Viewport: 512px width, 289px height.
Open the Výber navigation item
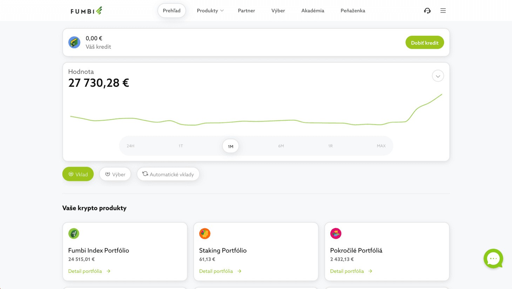pyautogui.click(x=278, y=11)
